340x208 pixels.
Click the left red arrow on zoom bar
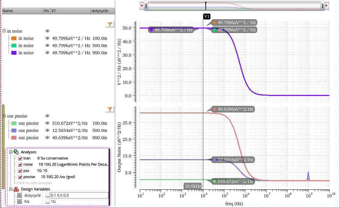tap(142, 6)
